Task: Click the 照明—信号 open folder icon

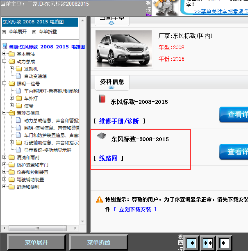Action: 11,83
